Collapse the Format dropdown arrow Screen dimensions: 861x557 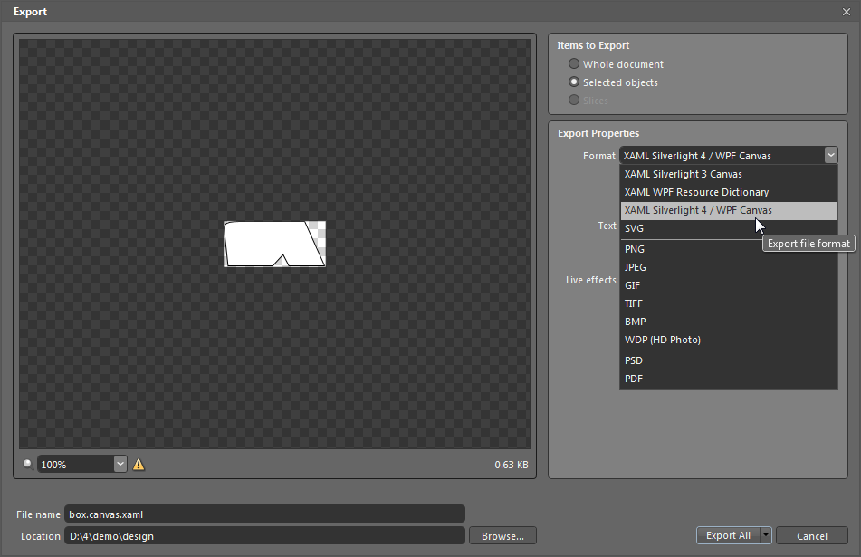point(831,156)
